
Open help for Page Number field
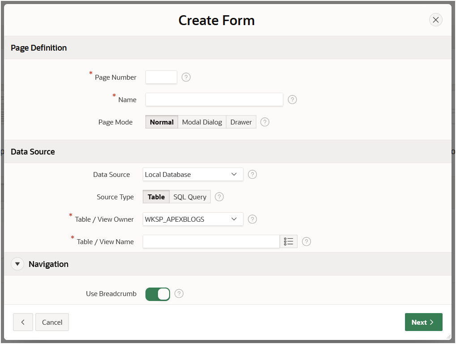[186, 77]
